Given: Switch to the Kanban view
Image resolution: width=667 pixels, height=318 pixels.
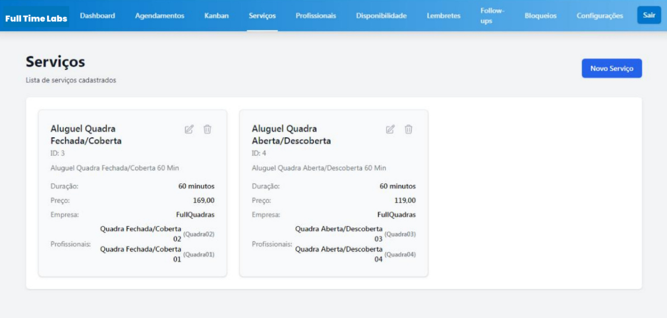Looking at the screenshot, I should (x=216, y=16).
